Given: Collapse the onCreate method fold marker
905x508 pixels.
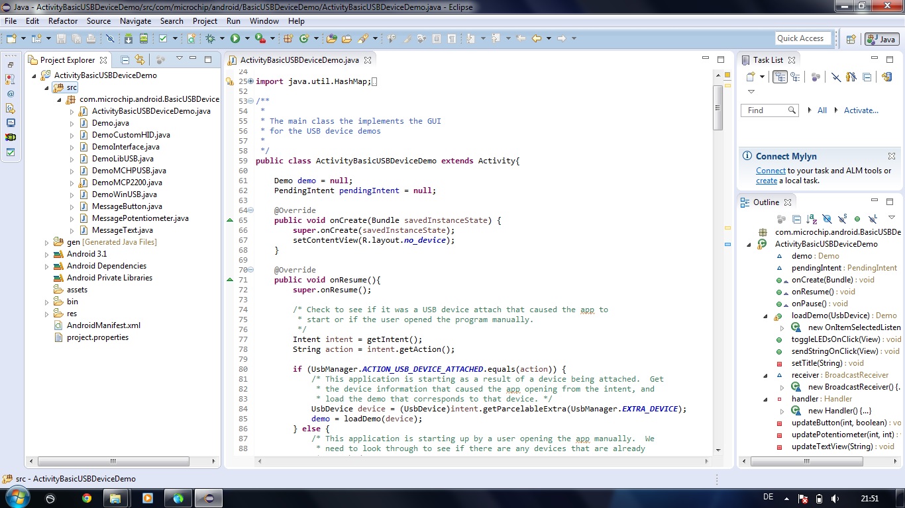Looking at the screenshot, I should click(x=250, y=210).
